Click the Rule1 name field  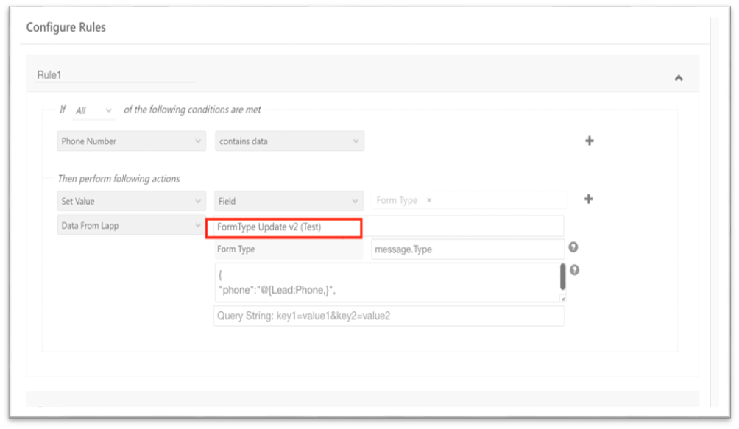(x=115, y=74)
